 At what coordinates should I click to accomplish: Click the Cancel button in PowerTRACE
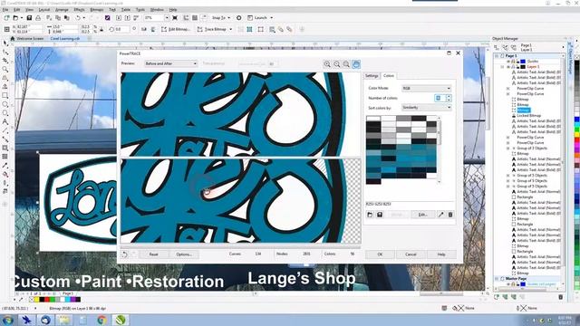(x=411, y=254)
